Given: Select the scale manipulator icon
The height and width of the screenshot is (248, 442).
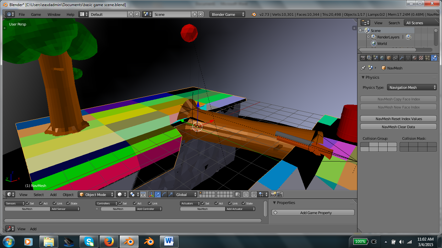Looking at the screenshot, I should coord(171,194).
